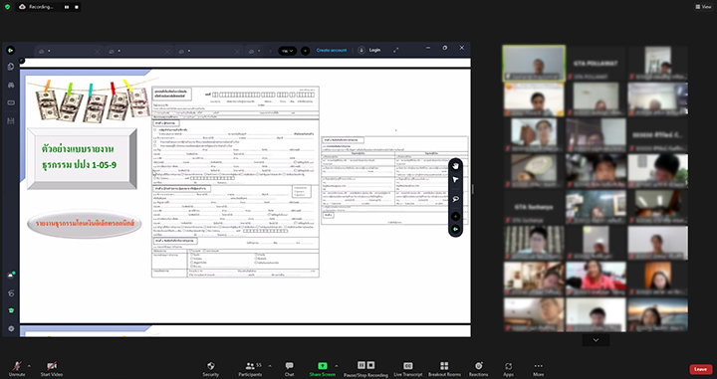Click the Create account link
This screenshot has width=717, height=379.
point(332,50)
